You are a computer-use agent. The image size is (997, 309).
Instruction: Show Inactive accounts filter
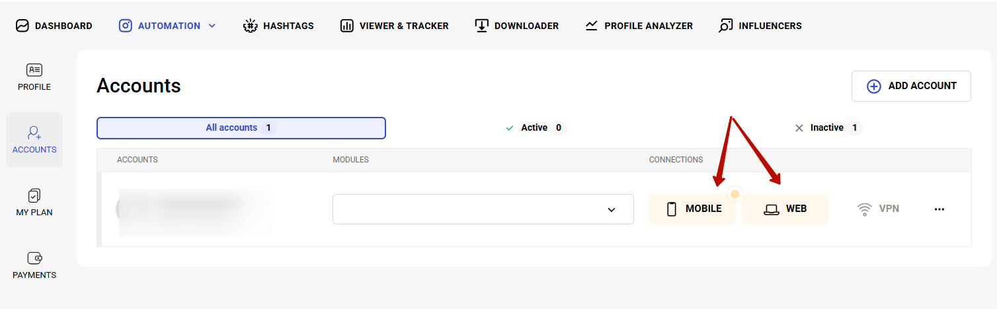point(826,128)
